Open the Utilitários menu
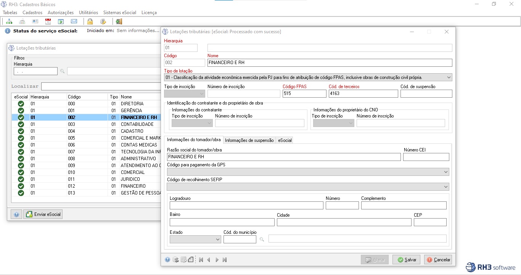Screen dimensions: 521x275 (88, 13)
